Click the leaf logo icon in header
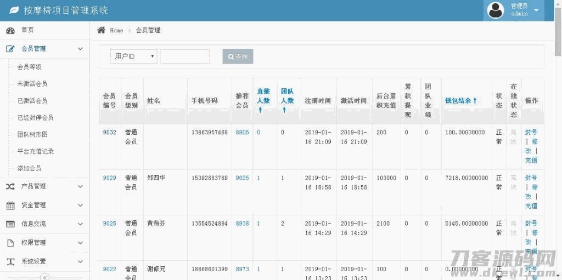This screenshot has height=280, width=562. pyautogui.click(x=13, y=10)
